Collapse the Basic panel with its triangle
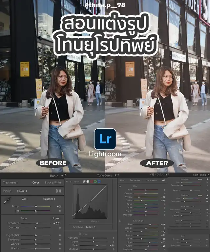210x252 pixels. 62,176
